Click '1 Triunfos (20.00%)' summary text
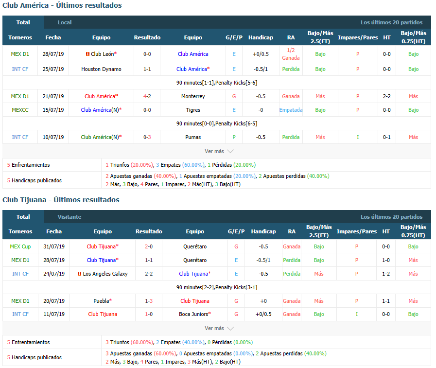 [x=129, y=165]
